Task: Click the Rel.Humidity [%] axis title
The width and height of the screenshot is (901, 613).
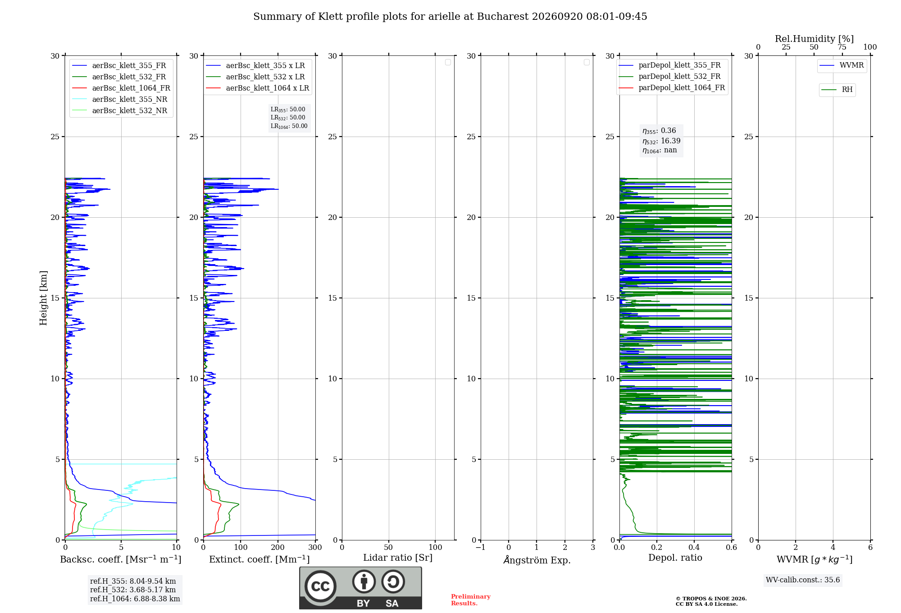Action: (x=815, y=39)
